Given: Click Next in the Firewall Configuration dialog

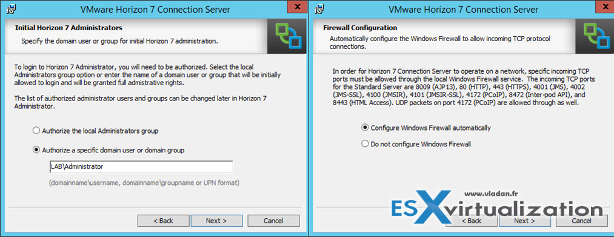Looking at the screenshot, I should click(524, 221).
